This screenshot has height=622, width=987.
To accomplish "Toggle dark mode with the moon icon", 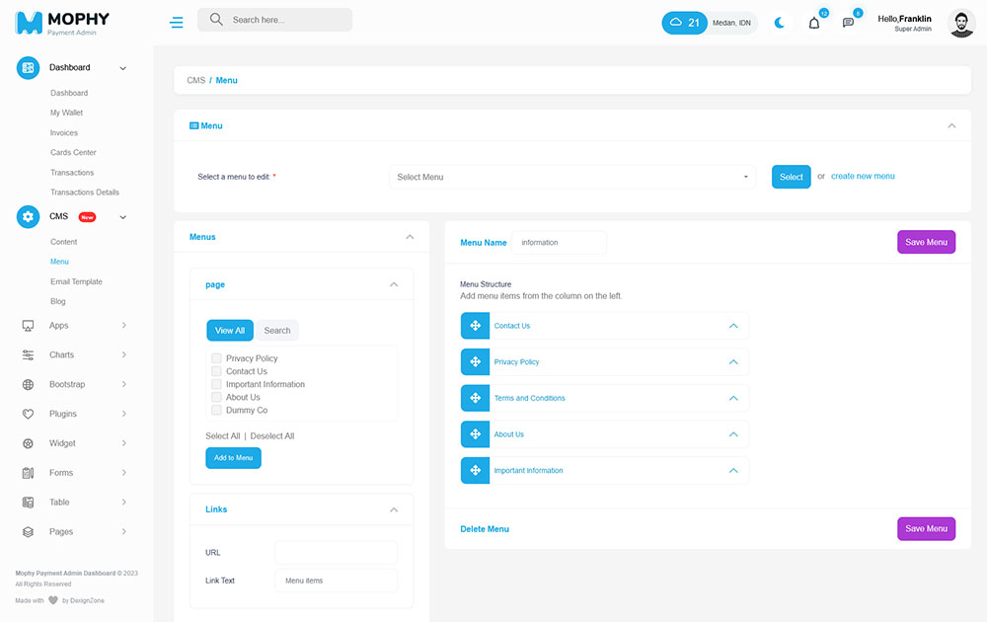I will (x=780, y=23).
